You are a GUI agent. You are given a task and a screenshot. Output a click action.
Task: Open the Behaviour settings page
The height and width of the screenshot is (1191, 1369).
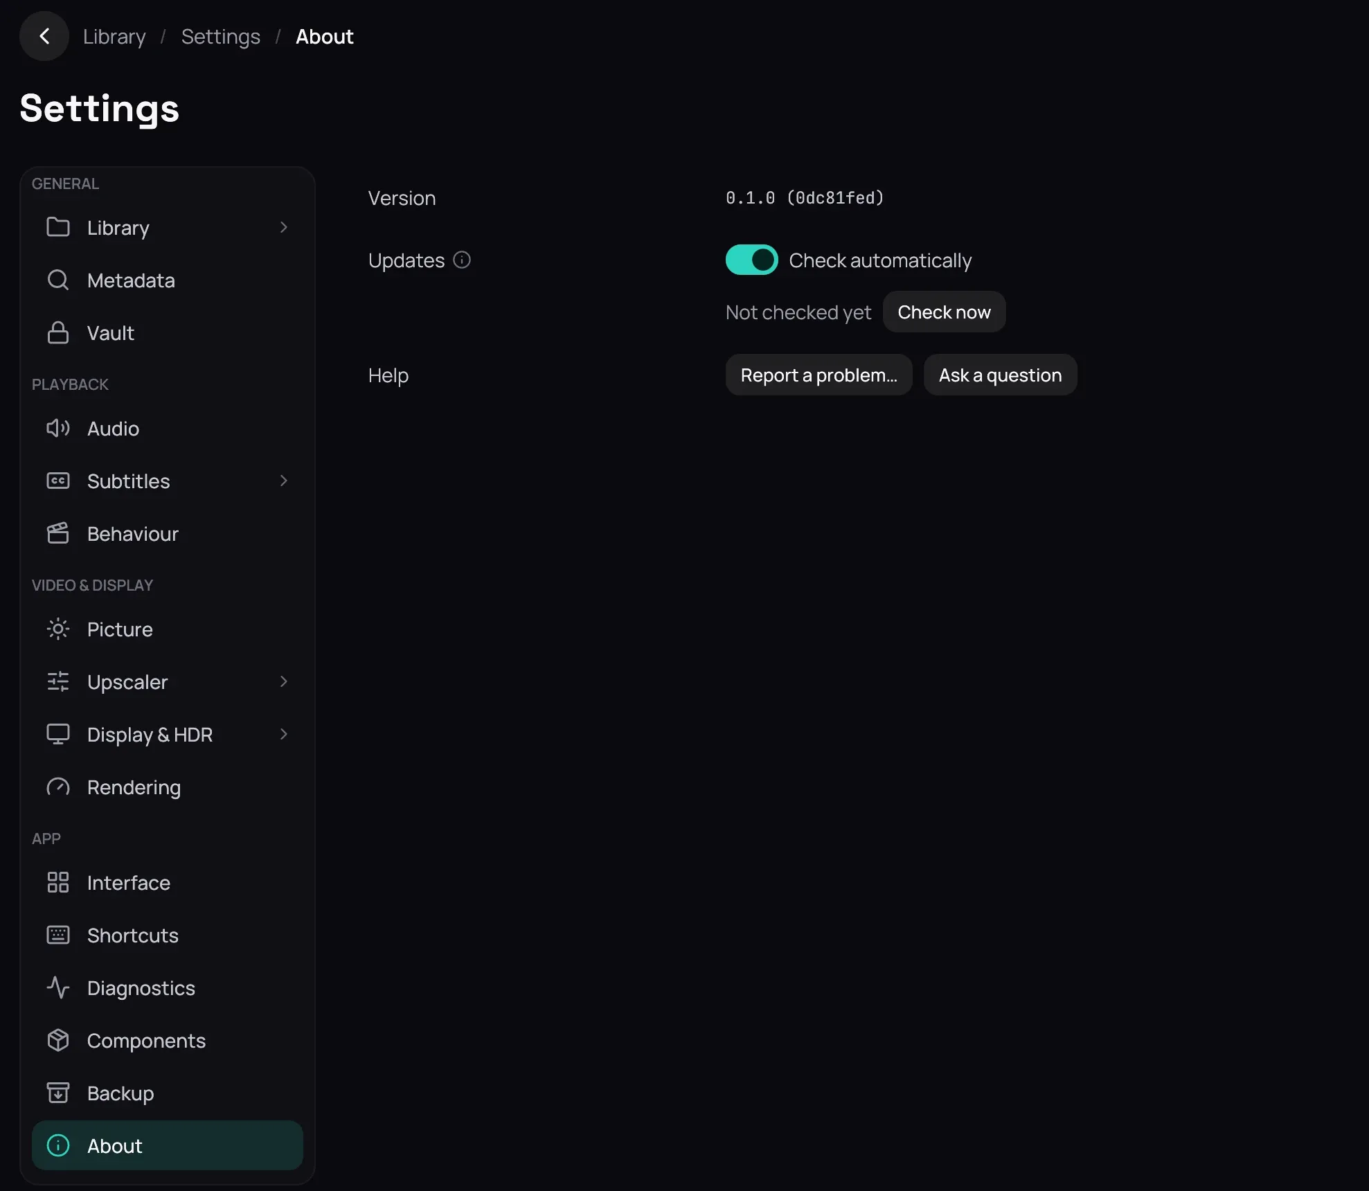[x=168, y=533]
